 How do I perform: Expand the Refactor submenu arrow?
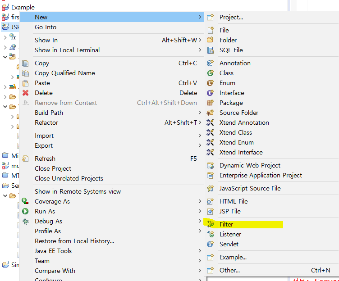[x=200, y=122]
